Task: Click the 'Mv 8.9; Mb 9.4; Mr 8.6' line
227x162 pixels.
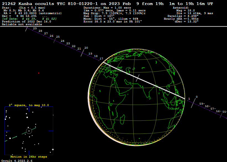Action: pyautogui.click(x=24, y=11)
